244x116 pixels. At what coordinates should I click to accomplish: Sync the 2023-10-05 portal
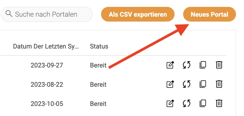(x=187, y=104)
